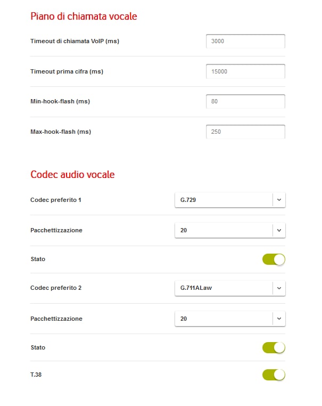
Task: Click chevron arrow next to G.711ALaw
Action: pos(279,288)
